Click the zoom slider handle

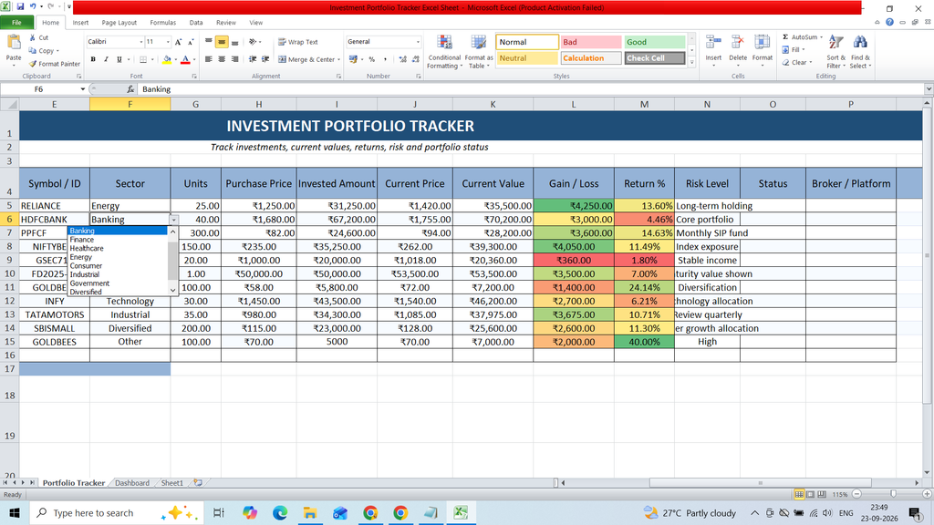[x=893, y=494]
